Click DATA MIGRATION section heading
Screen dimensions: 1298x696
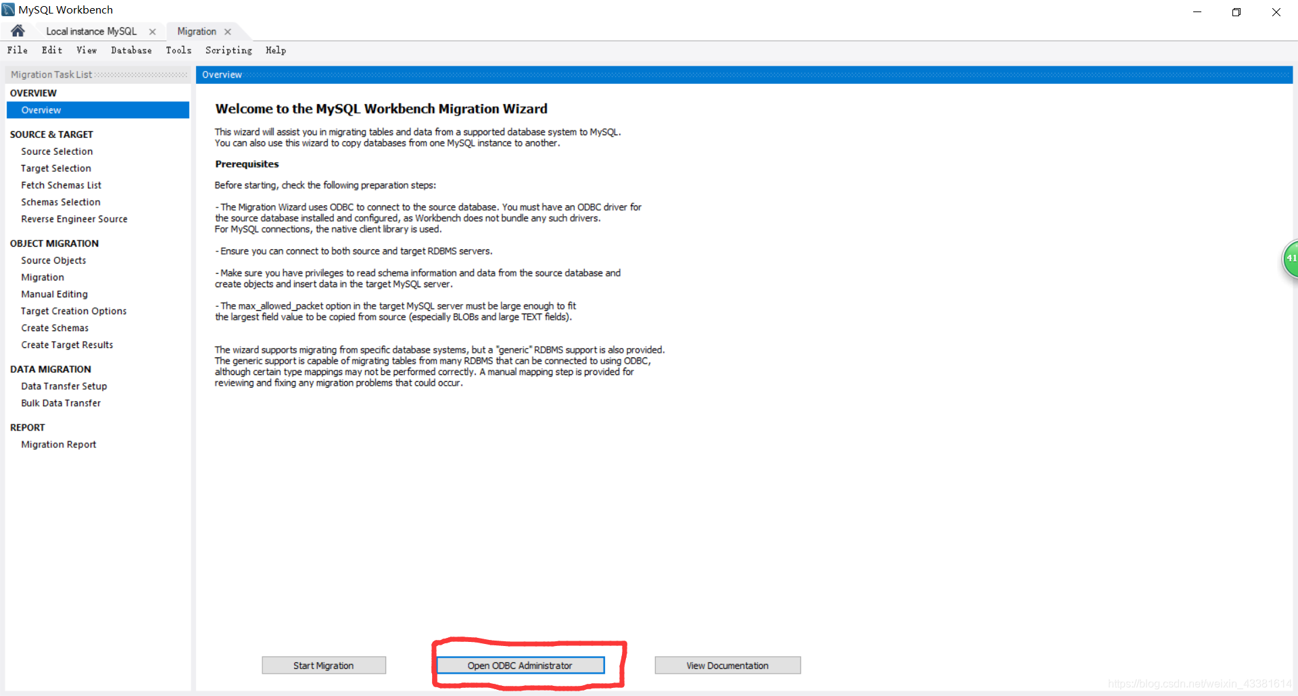(51, 369)
